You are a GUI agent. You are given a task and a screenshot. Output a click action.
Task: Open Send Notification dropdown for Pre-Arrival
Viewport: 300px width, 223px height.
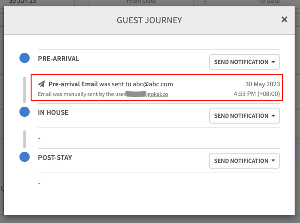[x=245, y=62]
